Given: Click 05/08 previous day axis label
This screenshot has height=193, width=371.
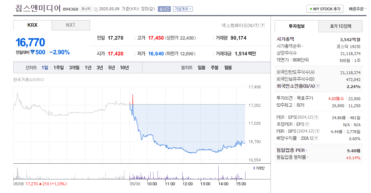Looking at the screenshot, I should tap(18, 184).
